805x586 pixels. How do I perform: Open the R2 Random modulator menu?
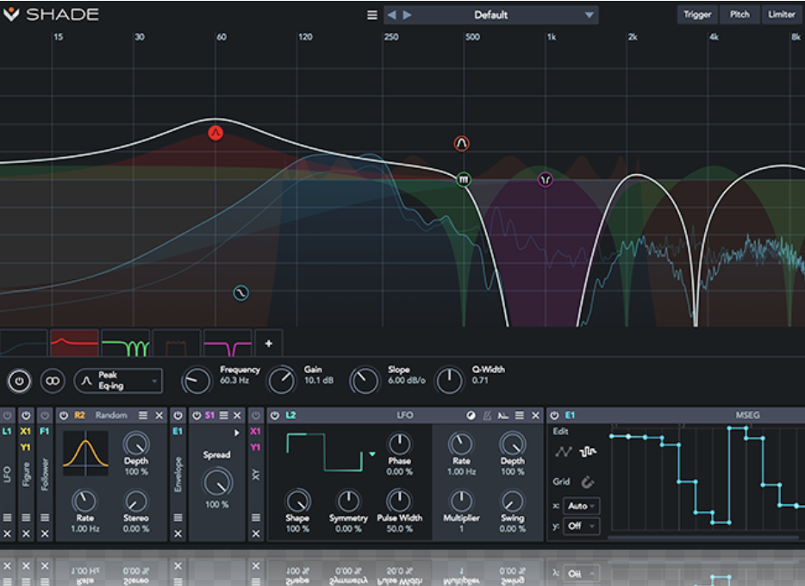[x=143, y=415]
